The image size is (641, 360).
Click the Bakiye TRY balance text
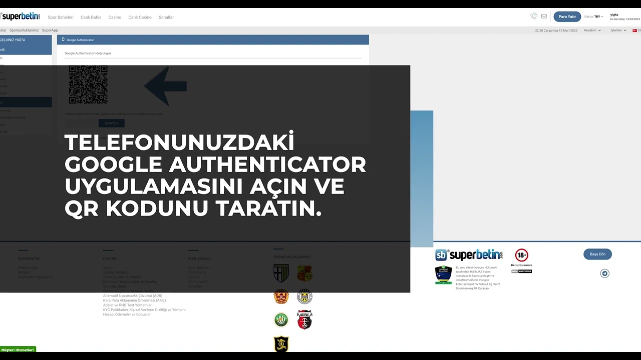[594, 16]
